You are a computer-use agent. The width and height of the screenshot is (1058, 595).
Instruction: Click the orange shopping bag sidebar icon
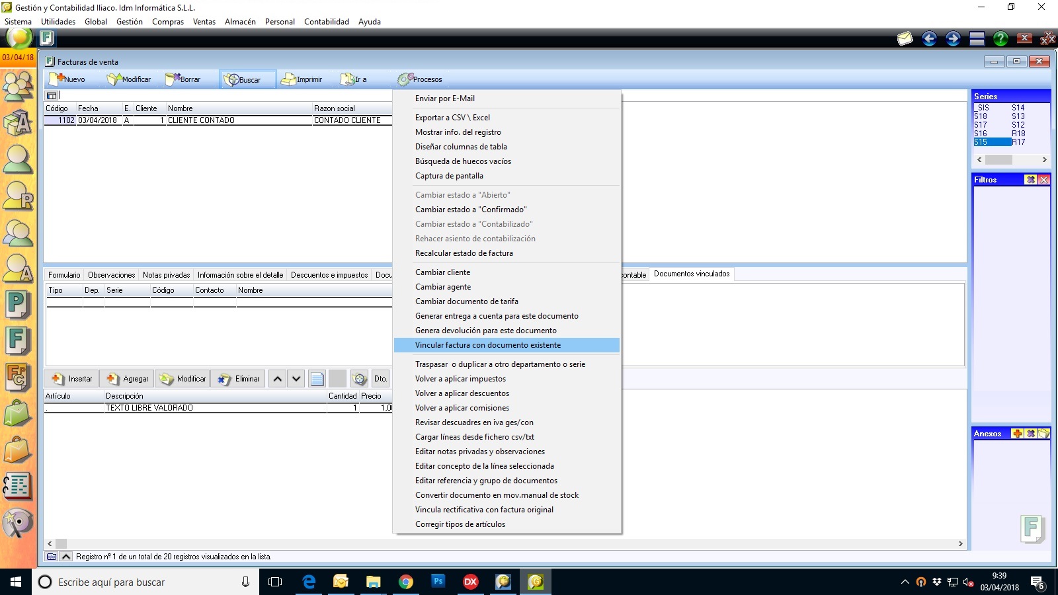pos(18,451)
